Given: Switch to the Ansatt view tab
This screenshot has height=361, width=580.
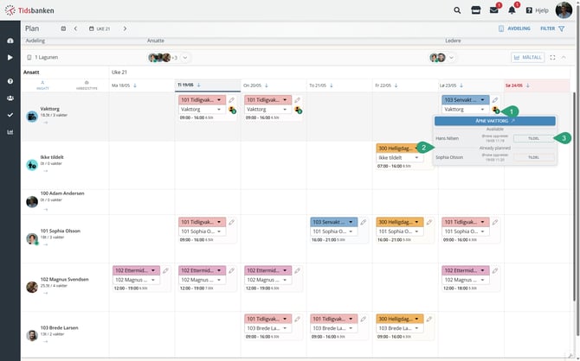Looking at the screenshot, I should click(42, 85).
